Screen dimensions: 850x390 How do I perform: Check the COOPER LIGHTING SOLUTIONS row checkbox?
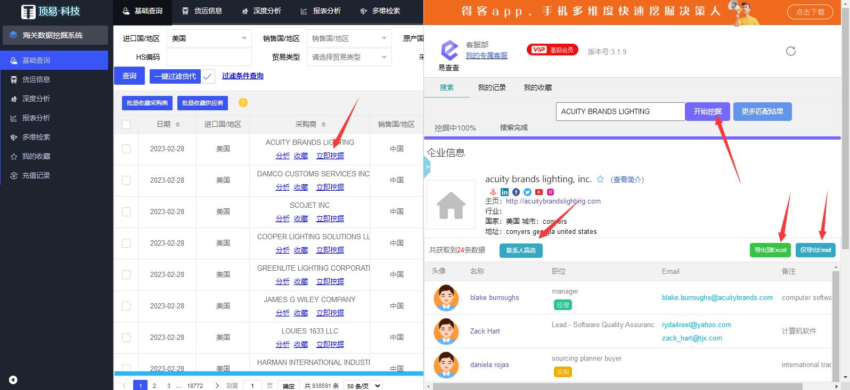(x=126, y=243)
